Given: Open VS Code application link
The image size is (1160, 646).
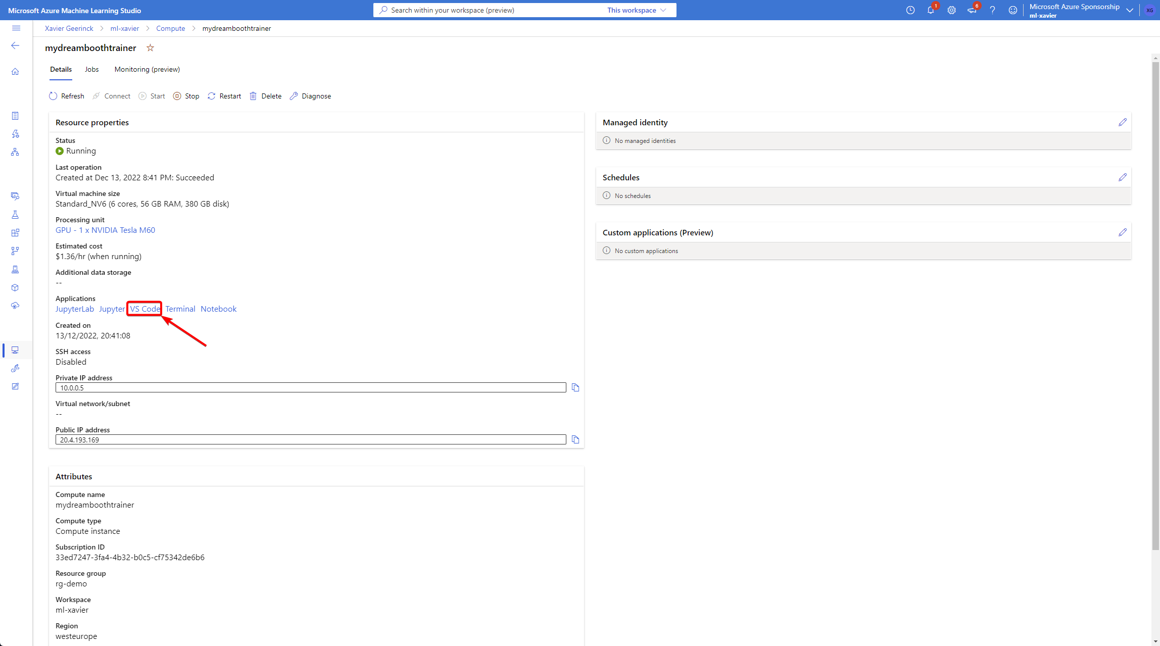Looking at the screenshot, I should coord(144,309).
